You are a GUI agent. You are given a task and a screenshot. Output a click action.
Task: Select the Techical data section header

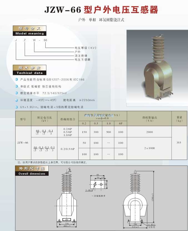pyautogui.click(x=29, y=70)
